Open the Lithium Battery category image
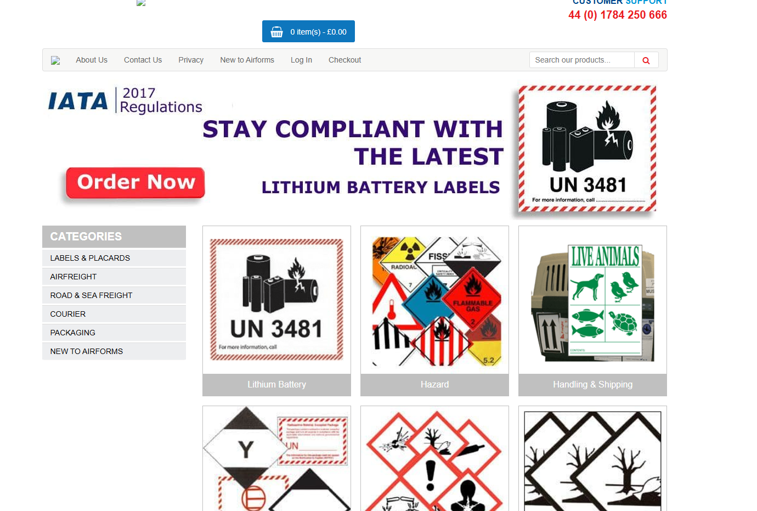 276,300
